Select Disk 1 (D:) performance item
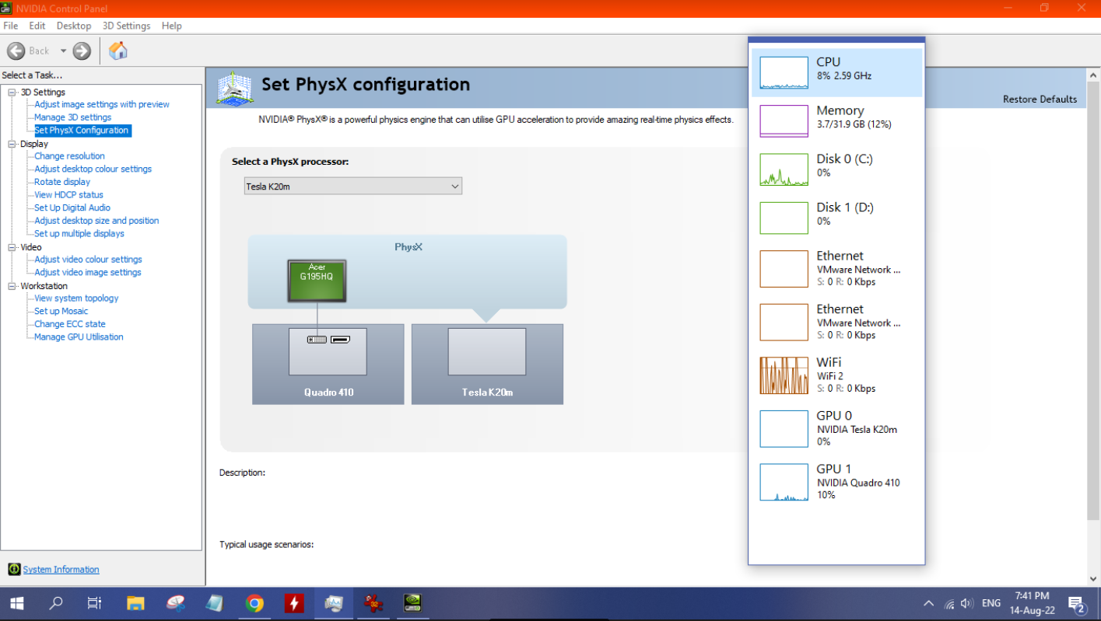Image resolution: width=1101 pixels, height=621 pixels. [x=836, y=218]
